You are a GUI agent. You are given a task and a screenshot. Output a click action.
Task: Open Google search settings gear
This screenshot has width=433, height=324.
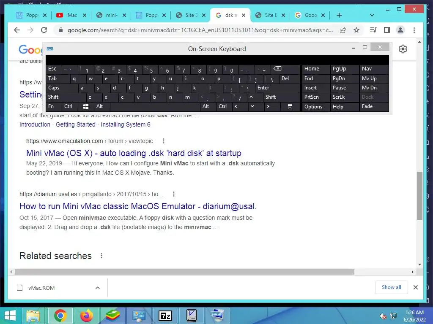(x=403, y=49)
